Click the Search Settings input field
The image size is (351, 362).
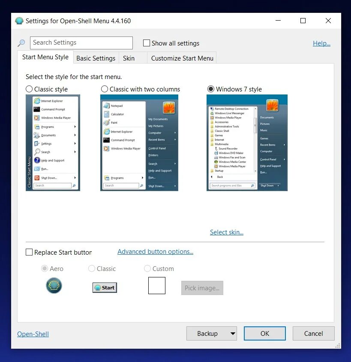(81, 43)
